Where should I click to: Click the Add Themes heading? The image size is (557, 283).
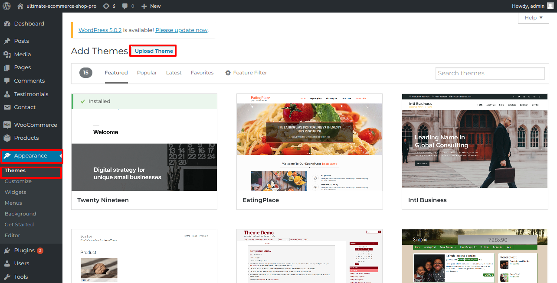pyautogui.click(x=99, y=51)
